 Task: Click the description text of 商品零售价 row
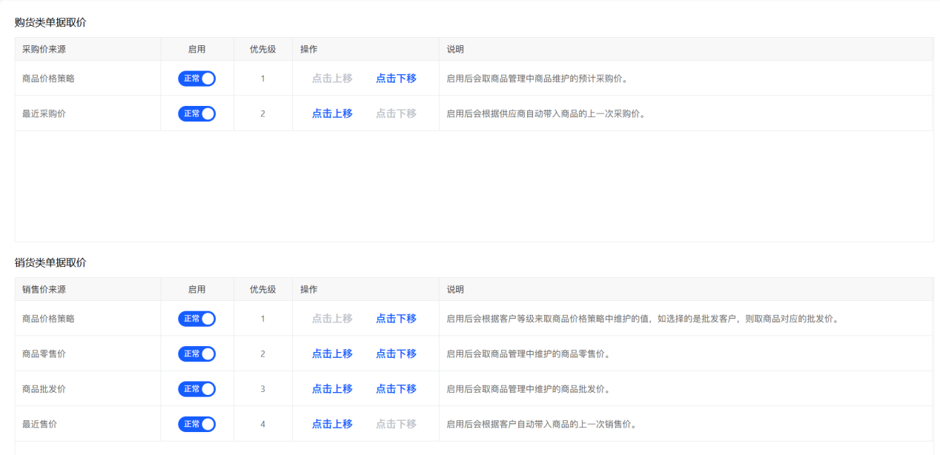point(529,354)
